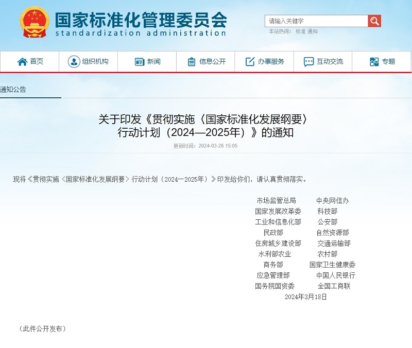
Task: Click the pencil icon beside 办事服务
Action: (250, 62)
